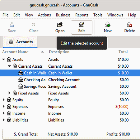
Task: Click the bank icon beside Savings Account
Action: point(21,86)
